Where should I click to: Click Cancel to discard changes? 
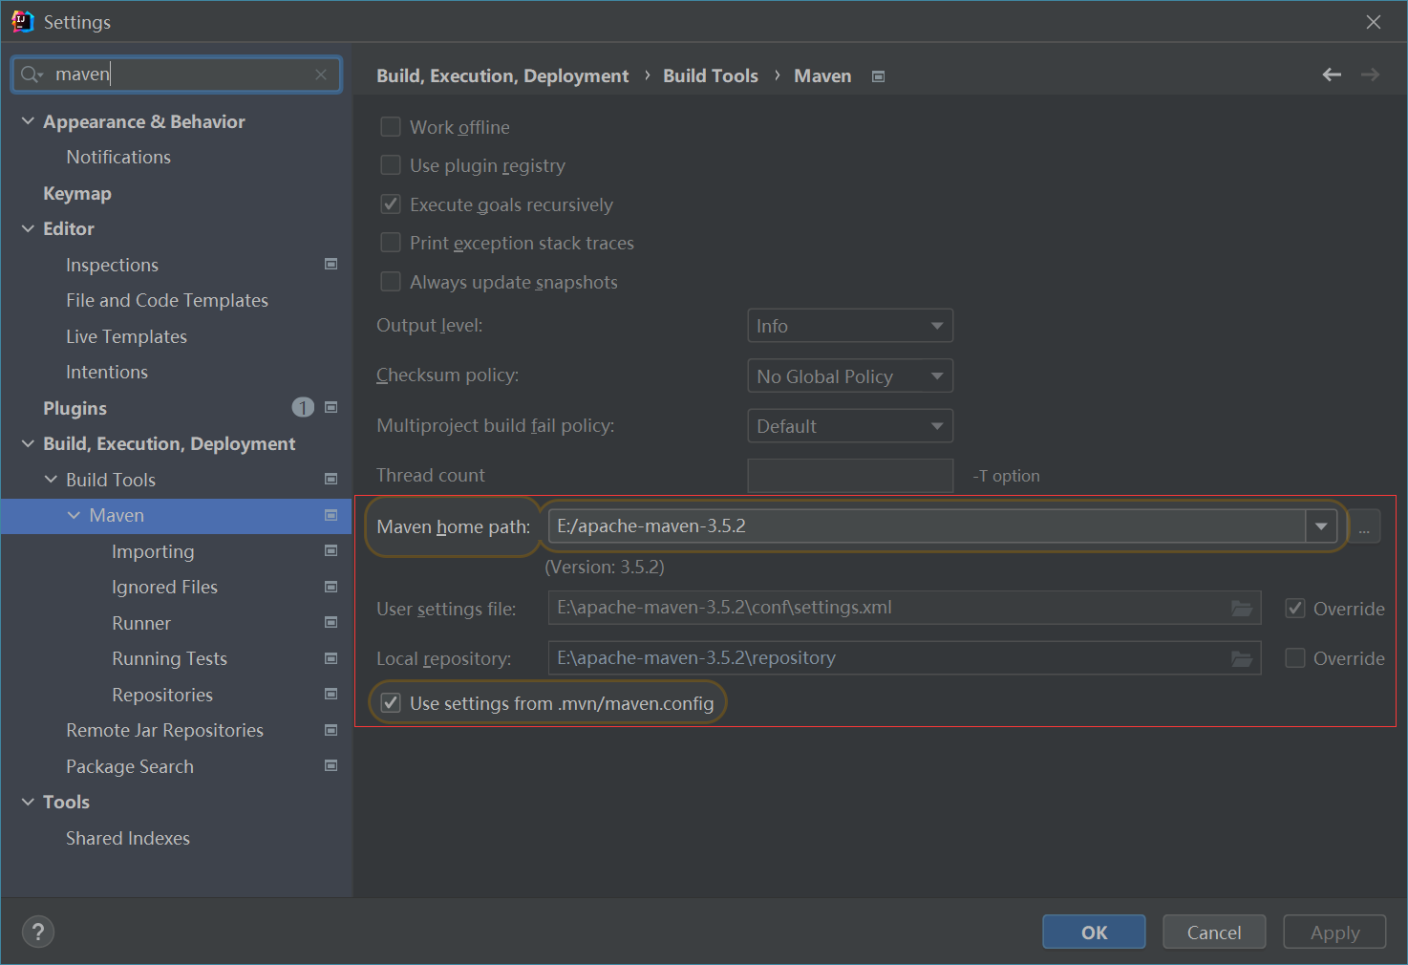pos(1214,932)
